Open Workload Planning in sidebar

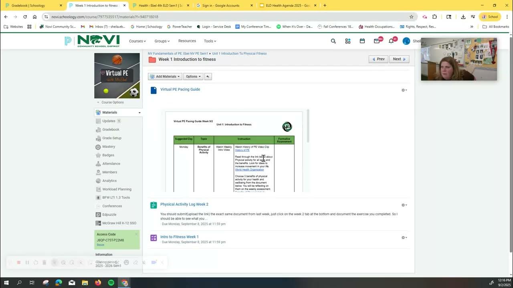click(x=117, y=189)
